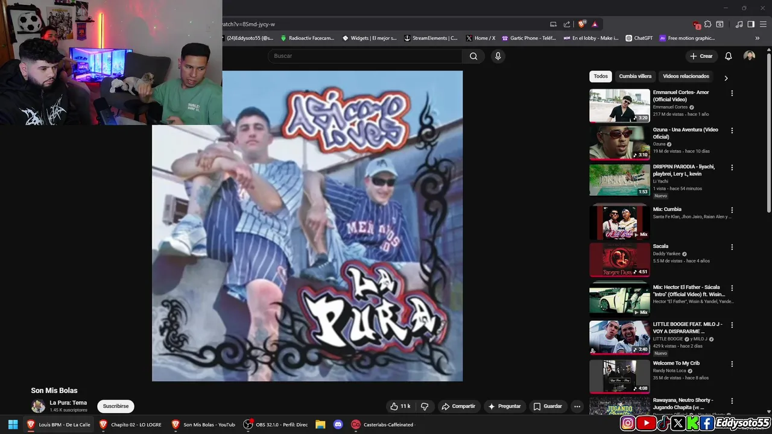Open more actions ellipsis below video
772x434 pixels.
click(x=577, y=406)
